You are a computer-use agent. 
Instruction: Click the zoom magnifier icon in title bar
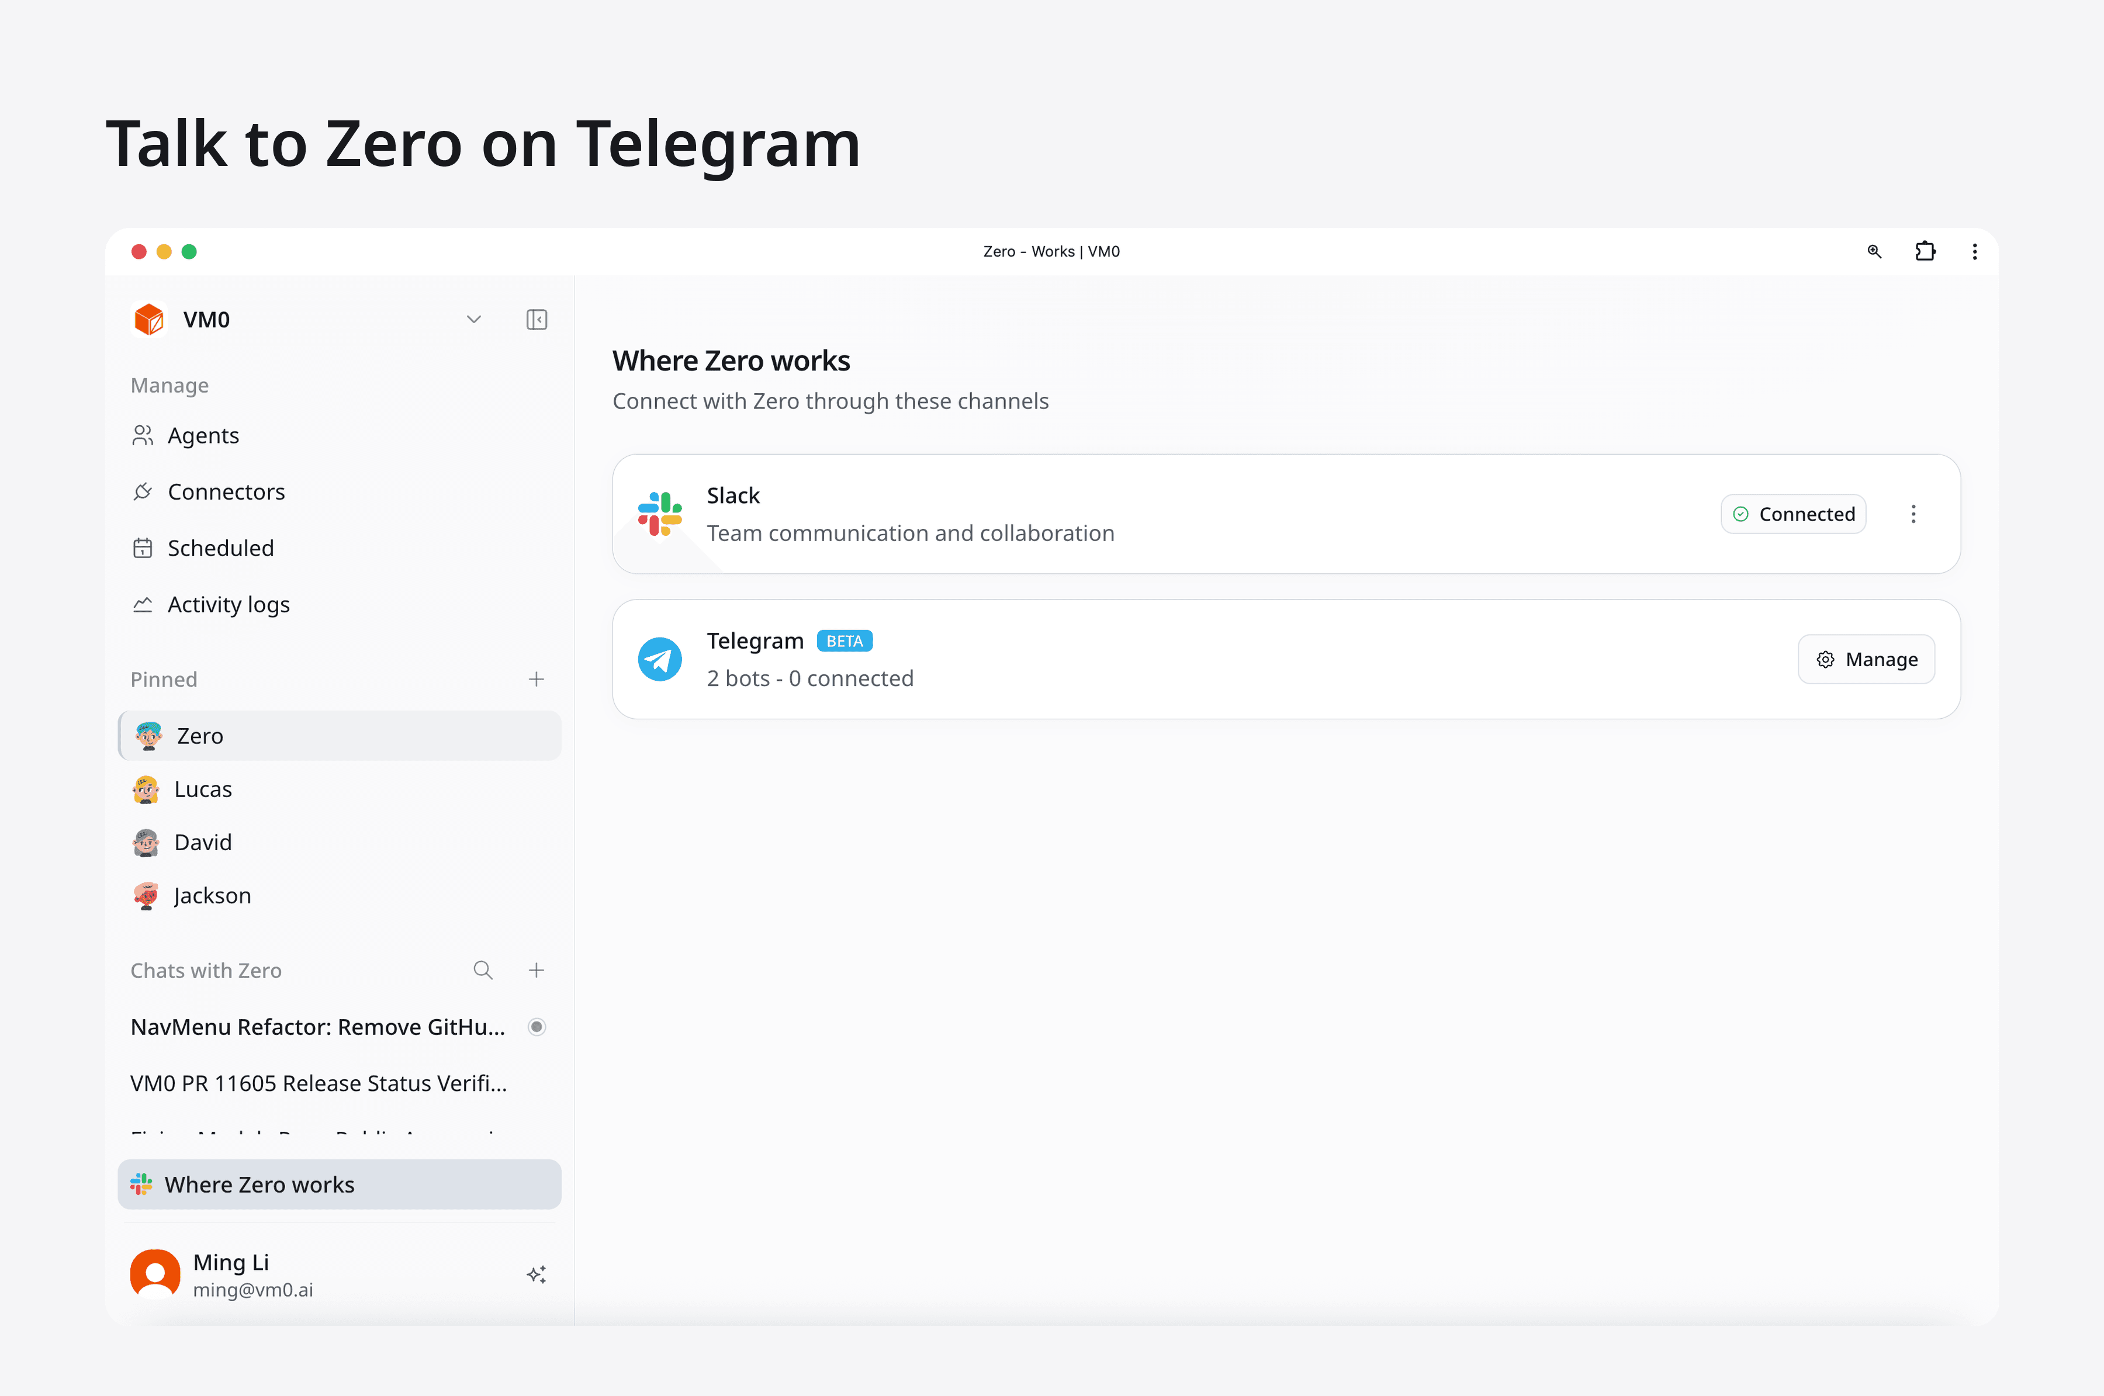point(1874,252)
